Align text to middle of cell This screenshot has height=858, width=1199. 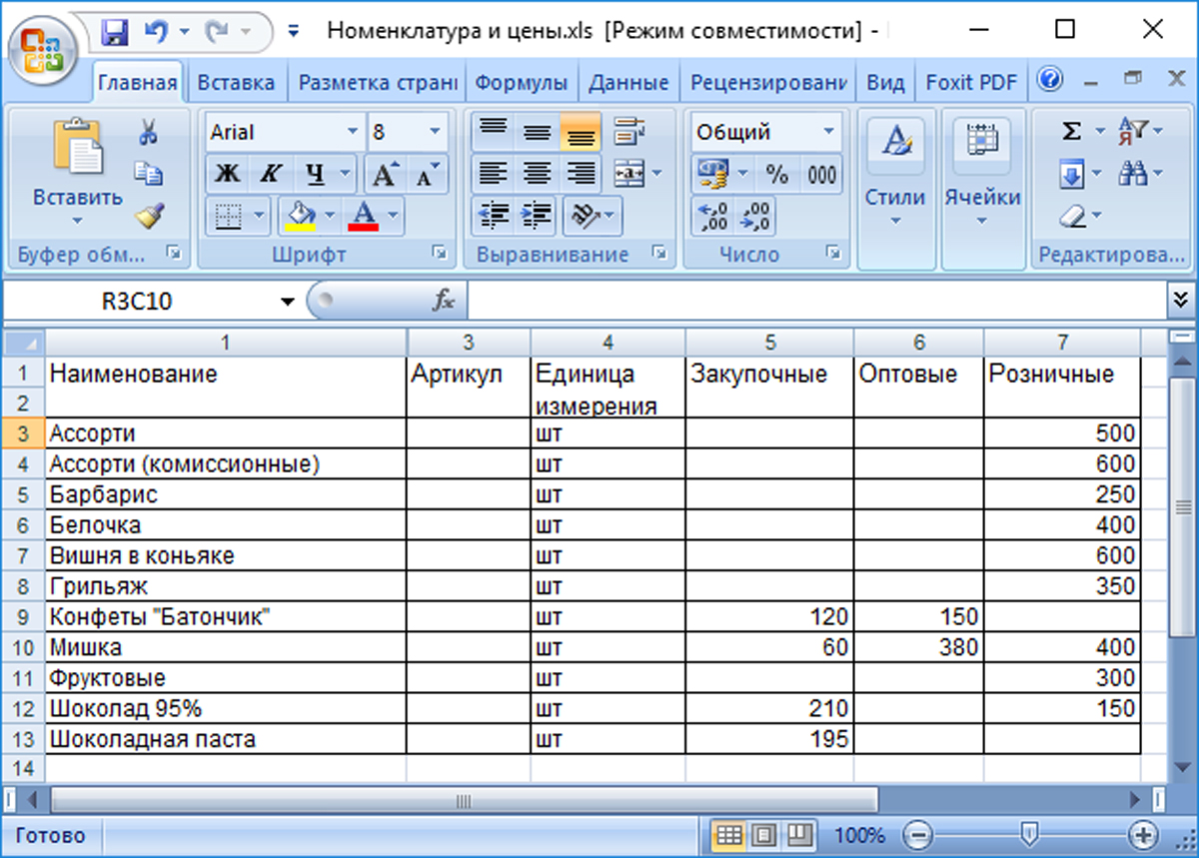(538, 131)
